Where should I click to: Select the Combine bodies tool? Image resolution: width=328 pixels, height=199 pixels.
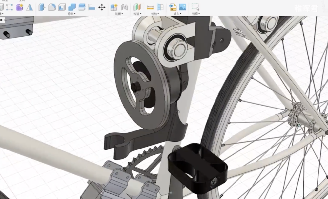(72, 7)
